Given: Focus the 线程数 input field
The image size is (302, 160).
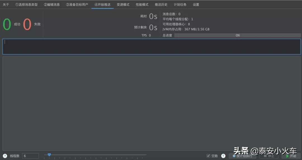Looking at the screenshot, I should coord(30,156).
